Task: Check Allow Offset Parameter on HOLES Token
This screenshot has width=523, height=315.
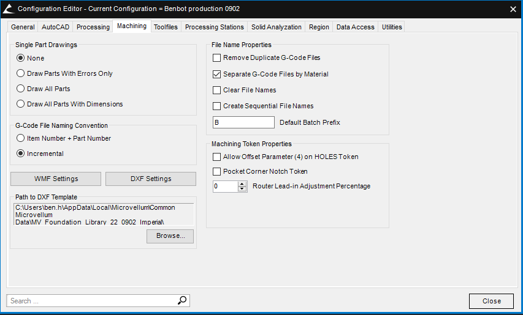Action: [x=216, y=157]
